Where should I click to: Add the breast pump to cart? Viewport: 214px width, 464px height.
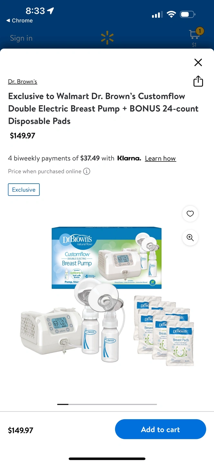coord(160,429)
